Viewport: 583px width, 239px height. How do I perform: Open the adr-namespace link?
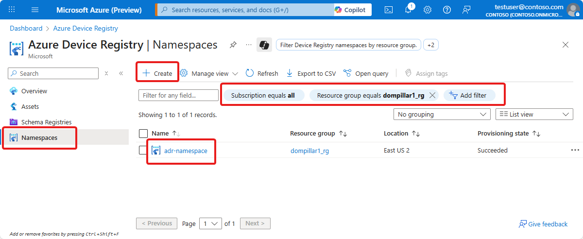[x=186, y=151]
